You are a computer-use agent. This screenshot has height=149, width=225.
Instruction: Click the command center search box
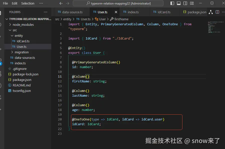pos(118,4)
